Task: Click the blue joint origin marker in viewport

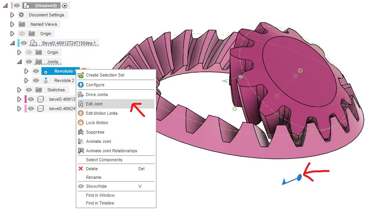Action: [299, 177]
